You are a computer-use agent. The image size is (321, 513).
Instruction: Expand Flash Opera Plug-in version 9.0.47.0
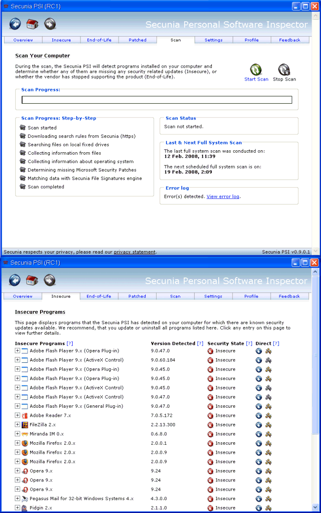17,350
